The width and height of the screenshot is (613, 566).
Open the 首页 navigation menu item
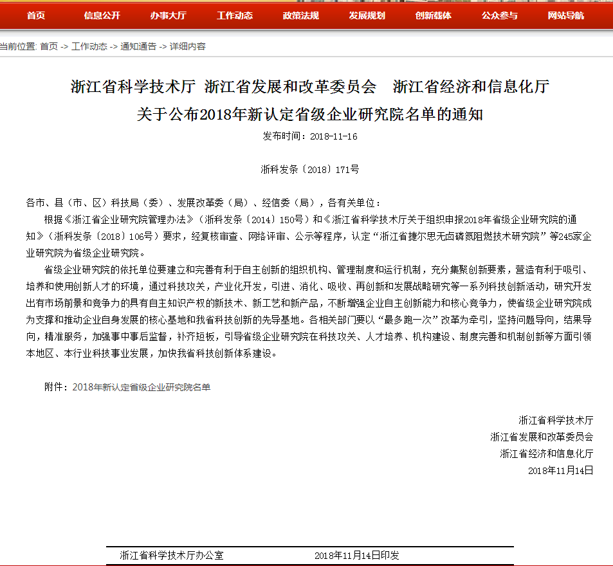pos(36,15)
